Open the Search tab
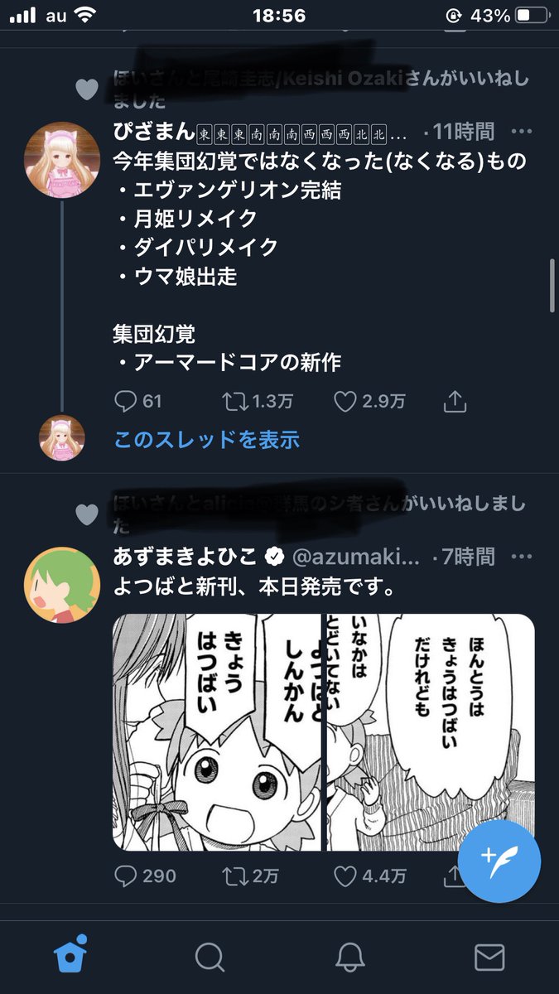Viewport: 559px width, 994px height. point(210,957)
